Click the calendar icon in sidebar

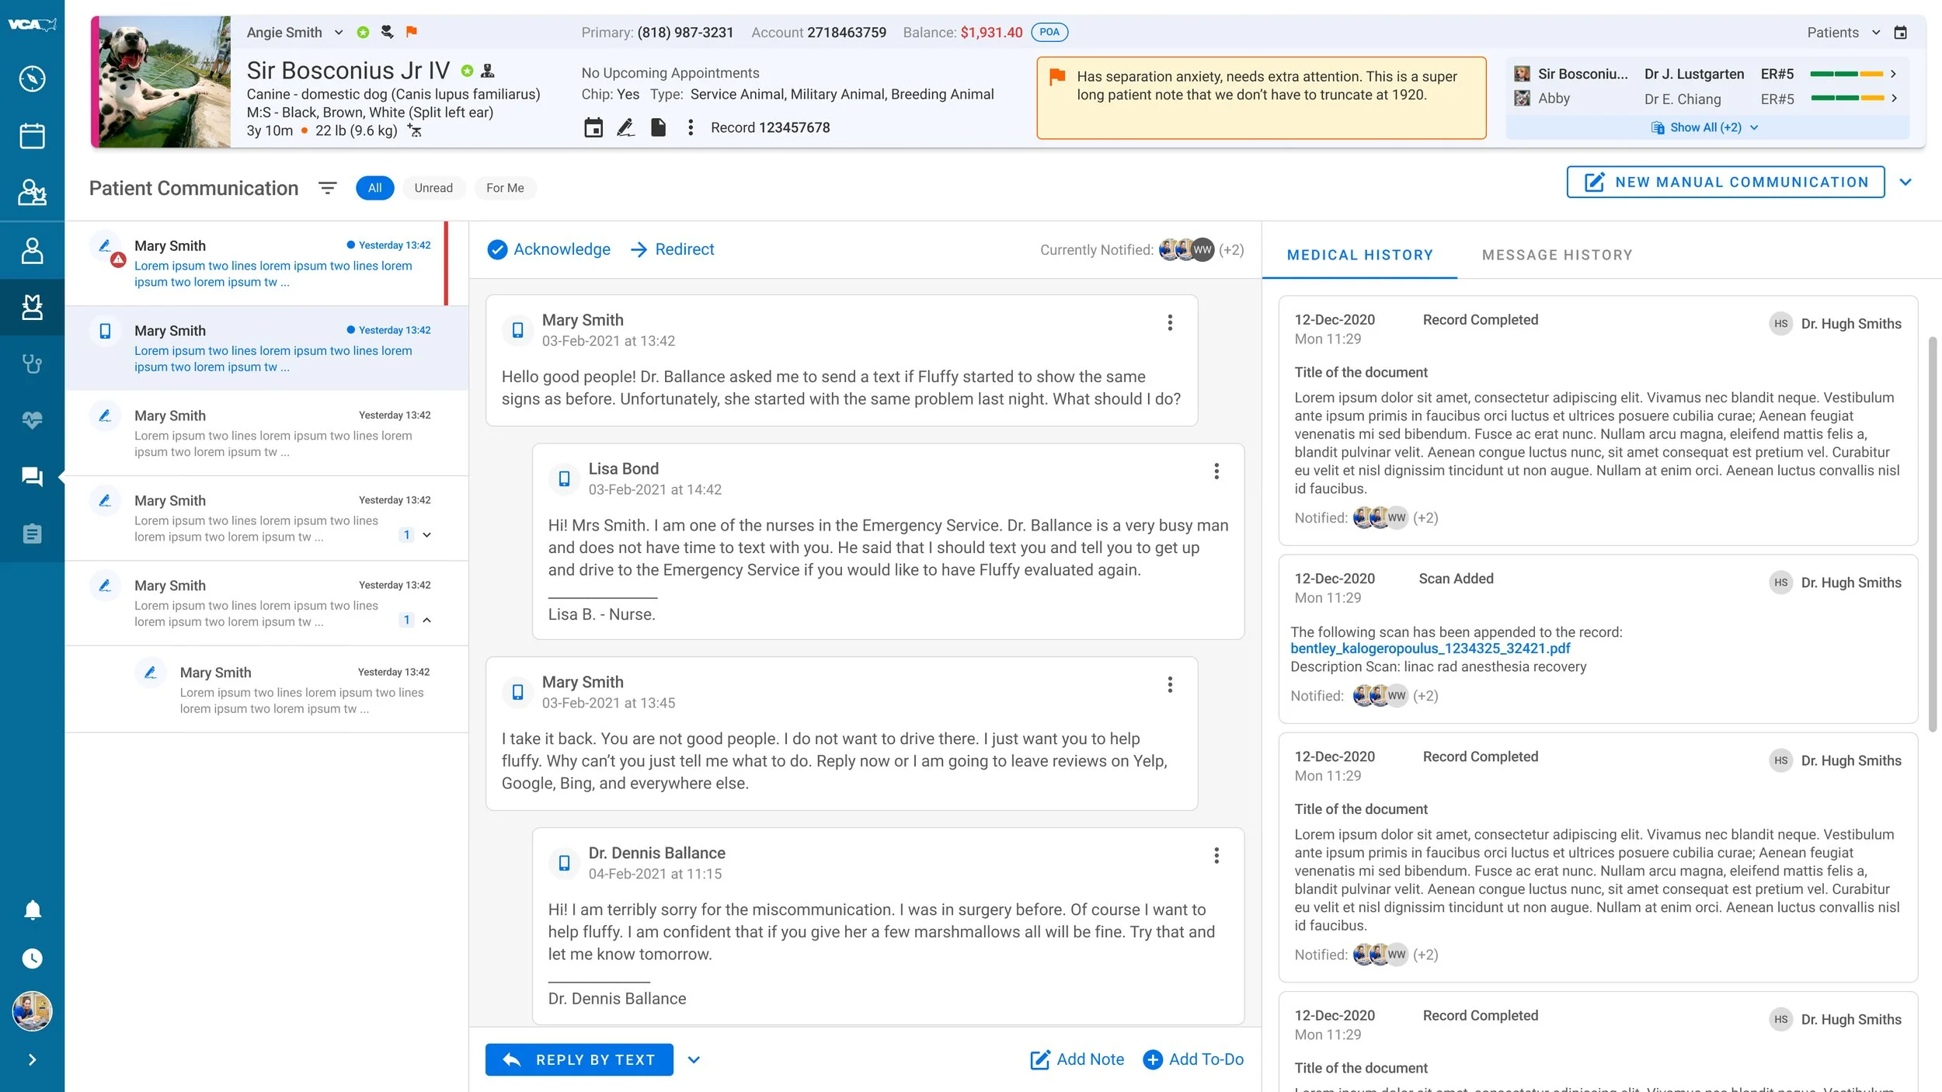tap(32, 136)
